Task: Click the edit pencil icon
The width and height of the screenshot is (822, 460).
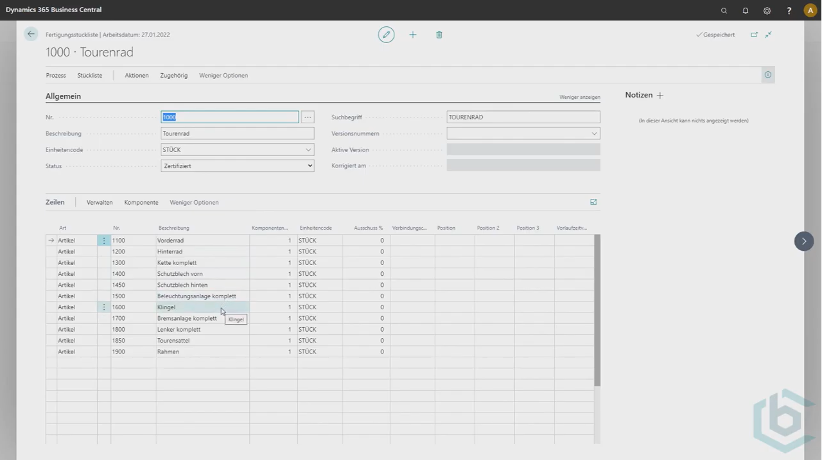Action: [x=386, y=35]
